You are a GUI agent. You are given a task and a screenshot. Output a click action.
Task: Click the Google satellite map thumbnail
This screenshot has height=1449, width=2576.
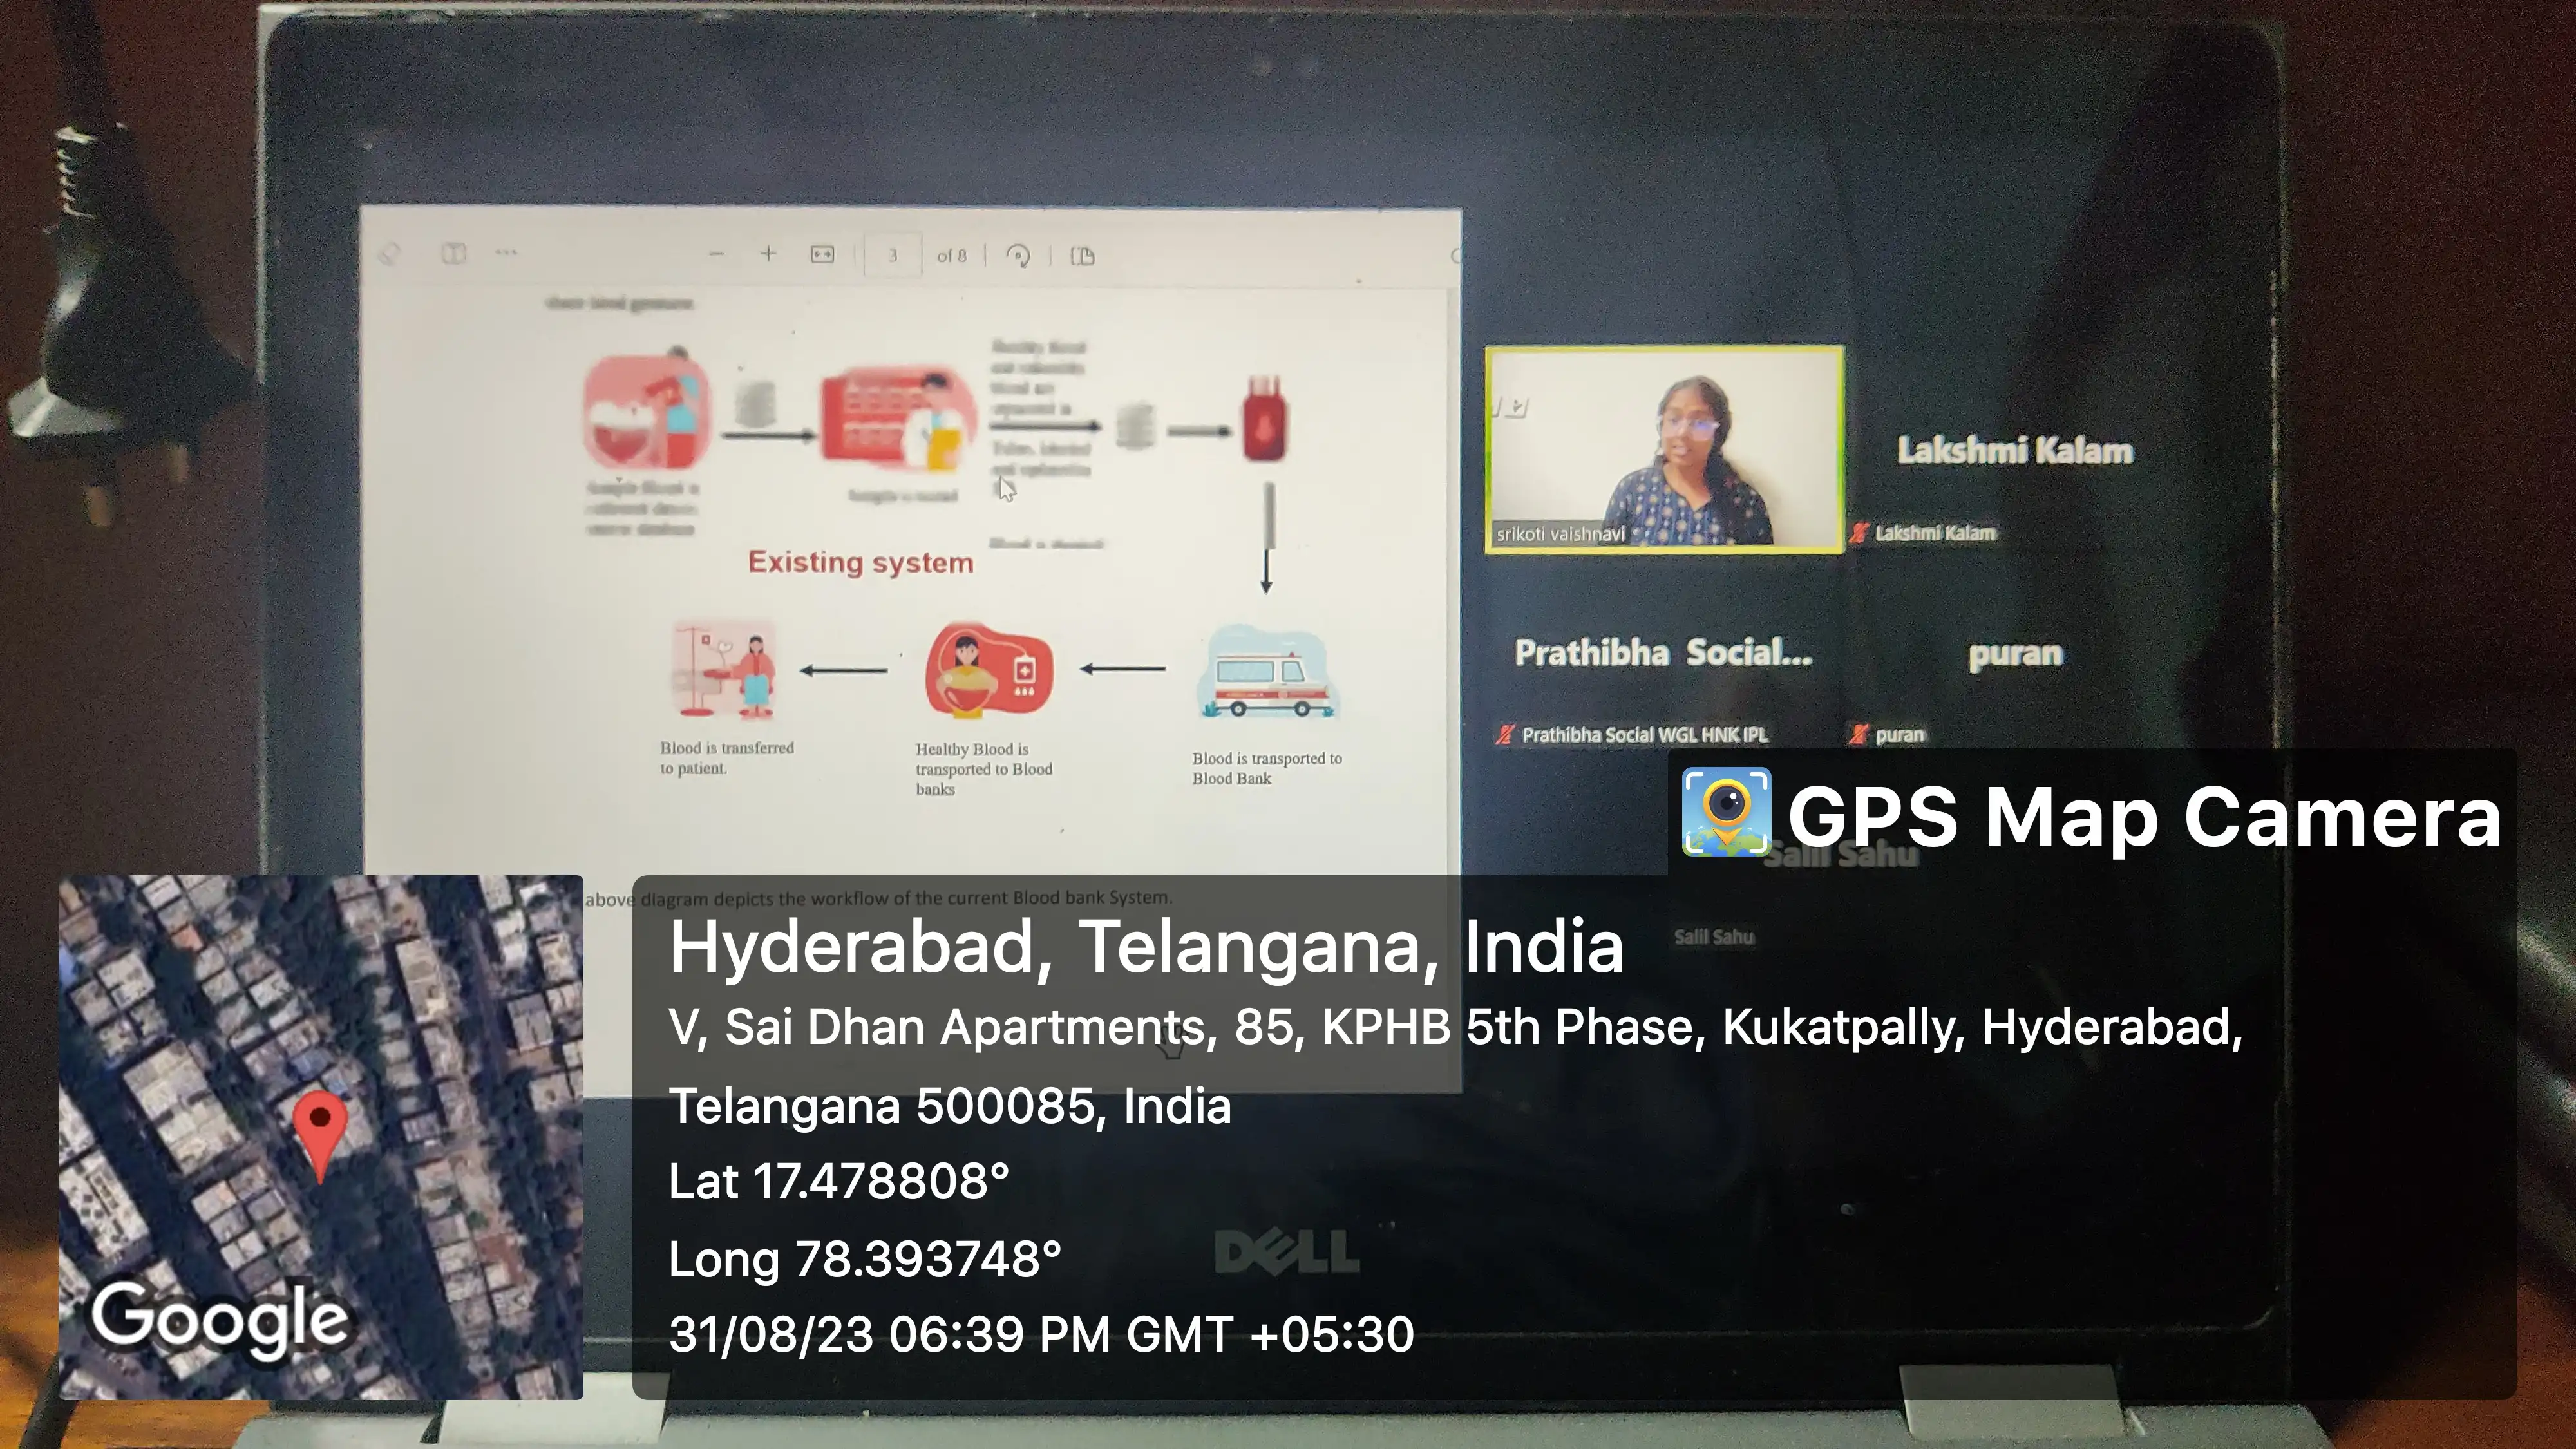pyautogui.click(x=320, y=1137)
